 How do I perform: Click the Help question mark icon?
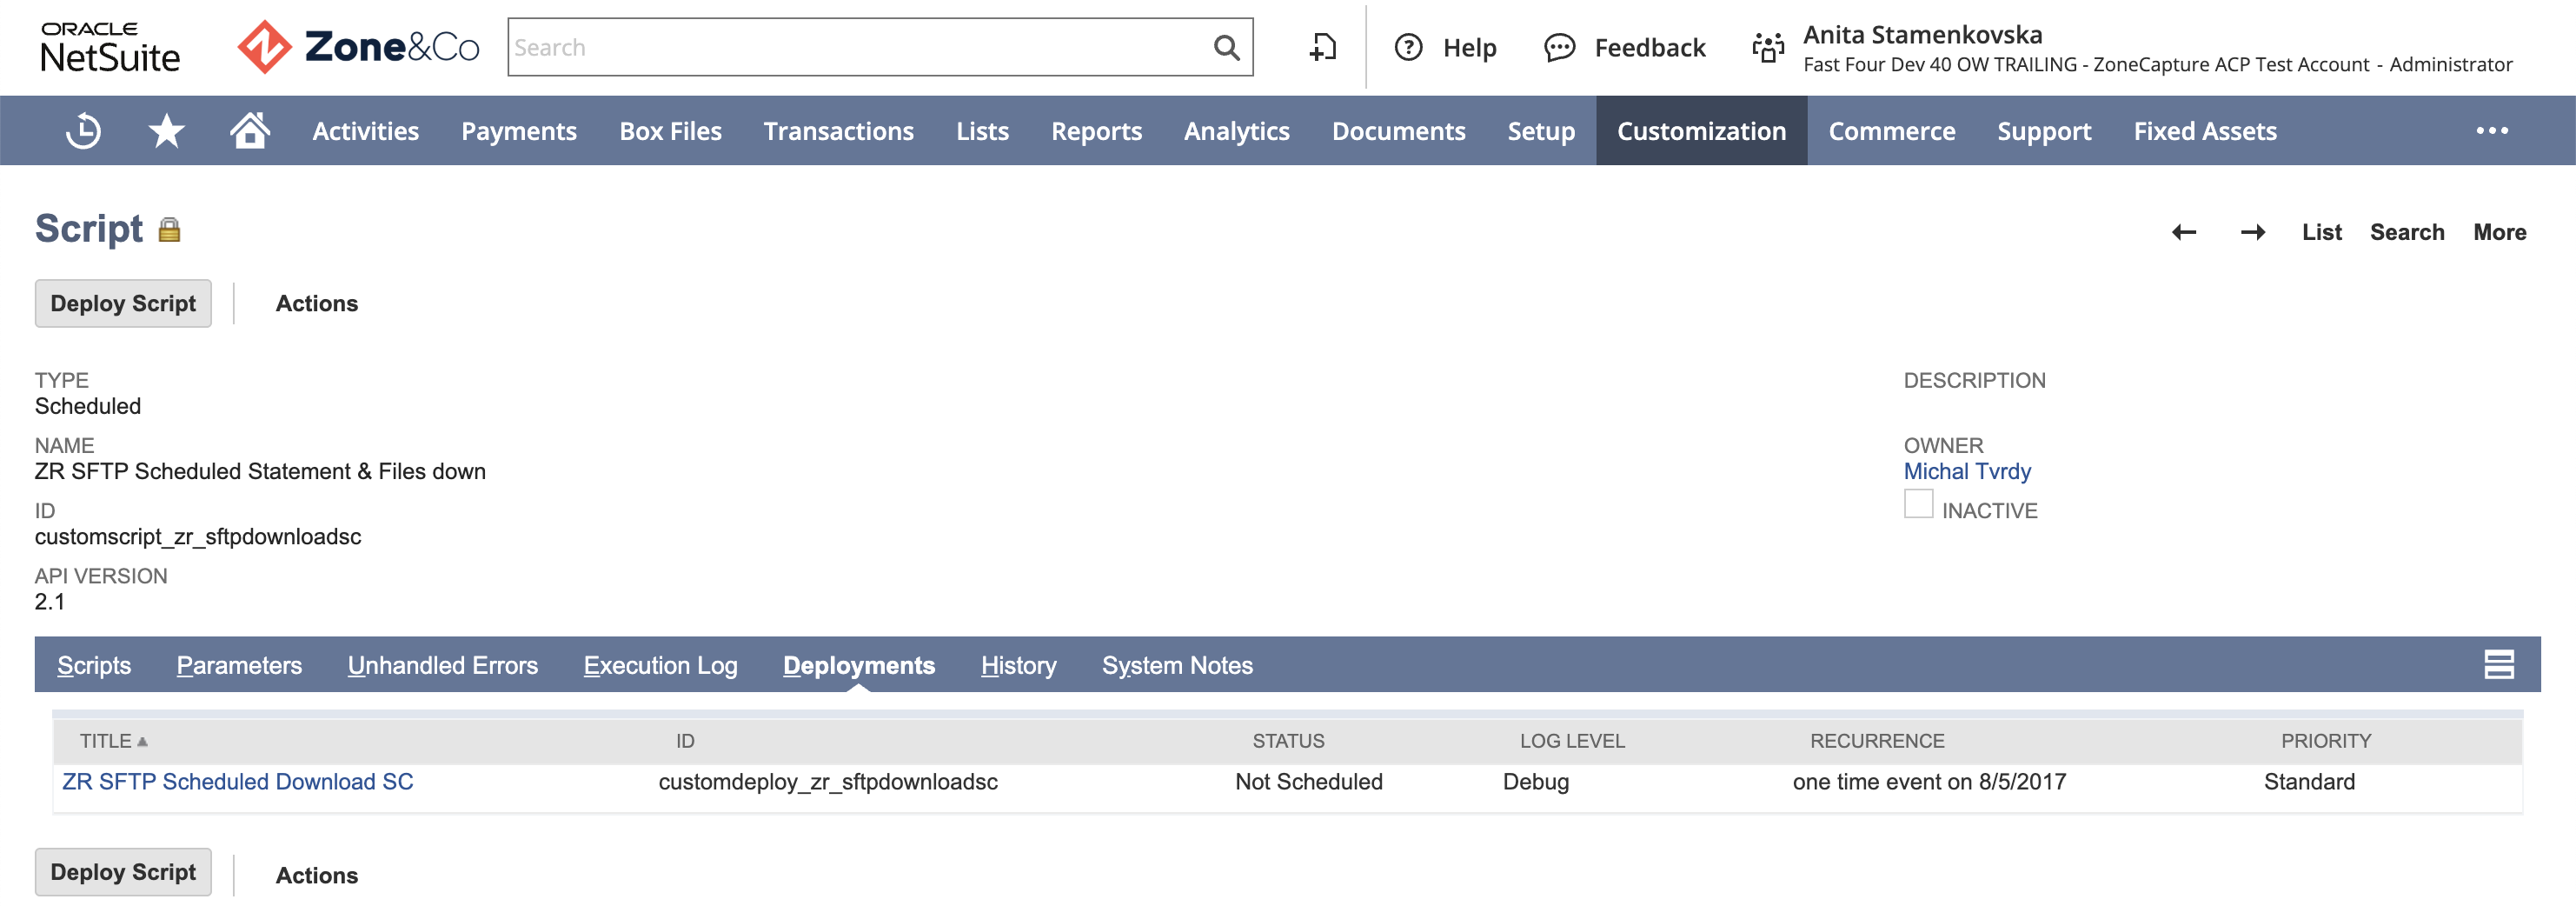pos(1408,47)
